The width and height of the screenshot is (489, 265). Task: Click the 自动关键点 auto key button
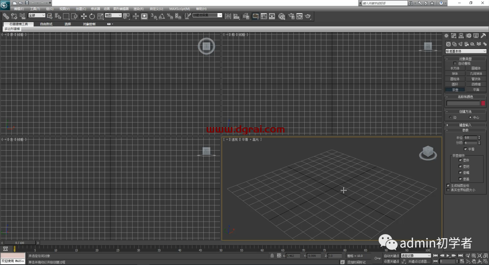(391, 256)
